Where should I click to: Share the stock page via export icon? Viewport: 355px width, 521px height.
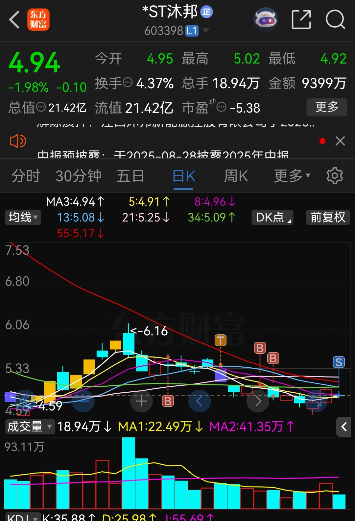pyautogui.click(x=301, y=19)
